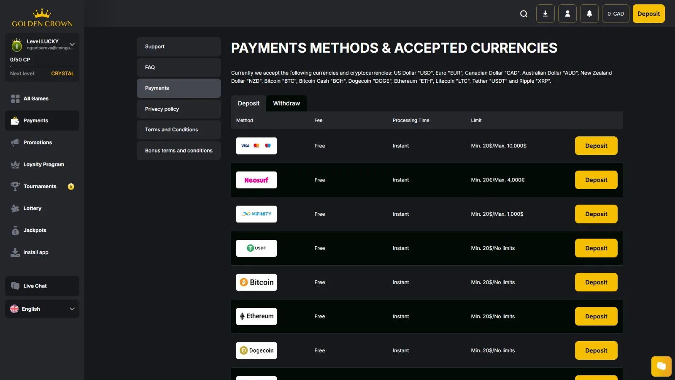The width and height of the screenshot is (675, 380).
Task: Open Tournaments in the sidebar
Action: pyautogui.click(x=40, y=187)
